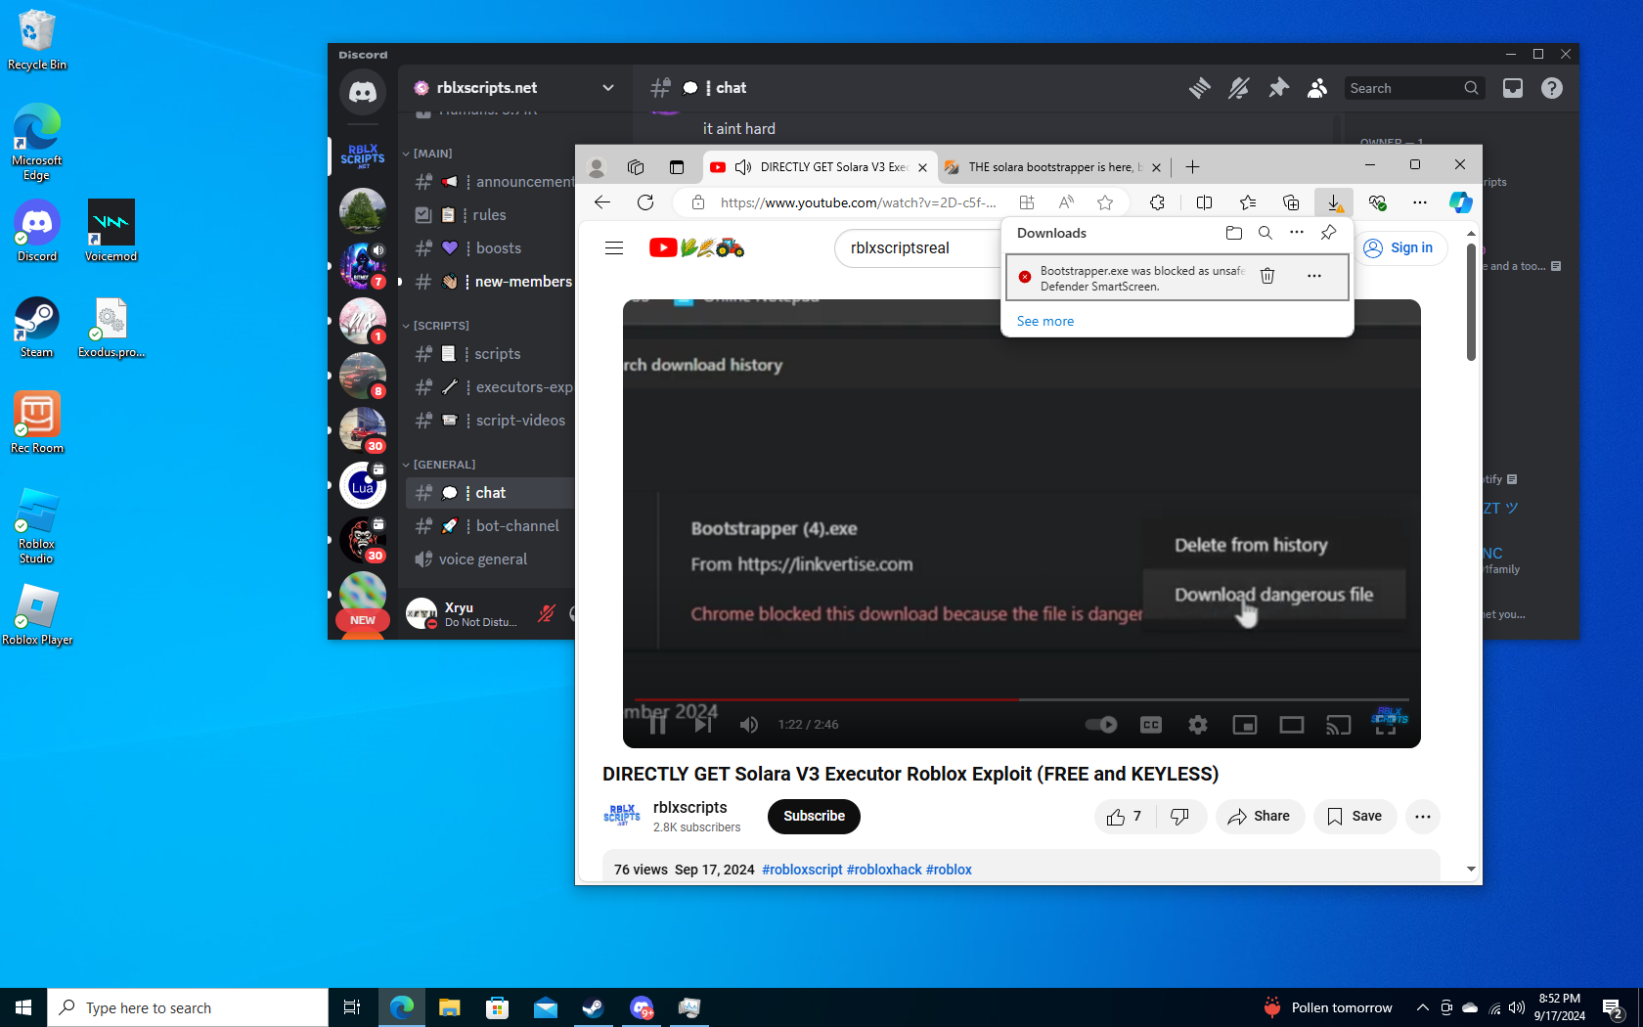The height and width of the screenshot is (1027, 1643).
Task: Toggle closed captions on video
Action: click(1151, 725)
